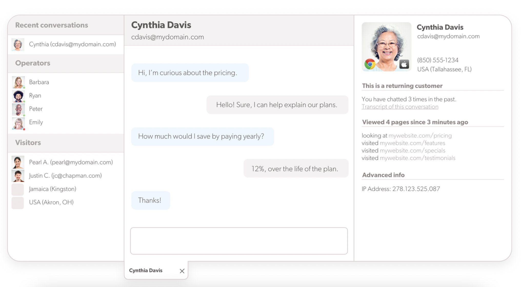Open the Transcript of this conversation link

point(400,107)
